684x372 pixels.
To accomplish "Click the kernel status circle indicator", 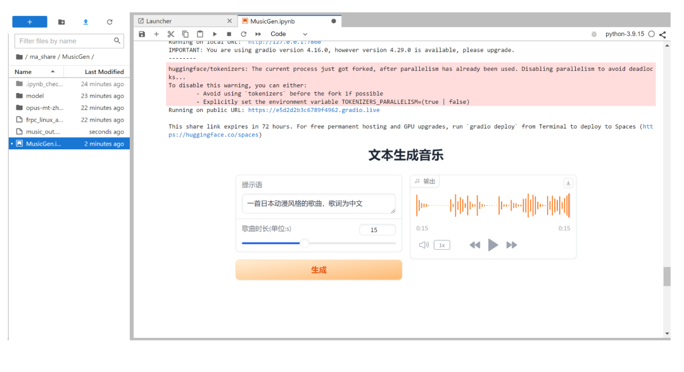I will tap(651, 34).
